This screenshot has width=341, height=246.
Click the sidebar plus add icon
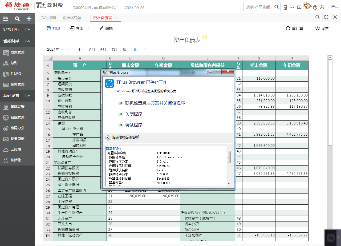[29, 19]
